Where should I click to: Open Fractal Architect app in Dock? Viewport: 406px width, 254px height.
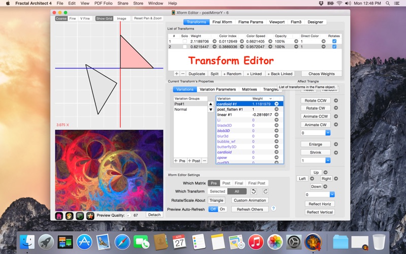pyautogui.click(x=313, y=242)
